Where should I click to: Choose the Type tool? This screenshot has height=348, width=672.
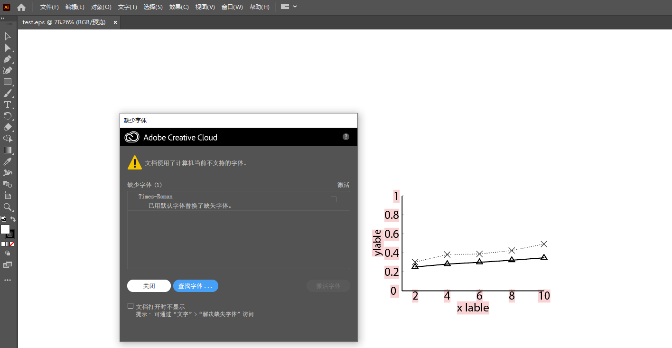[8, 104]
